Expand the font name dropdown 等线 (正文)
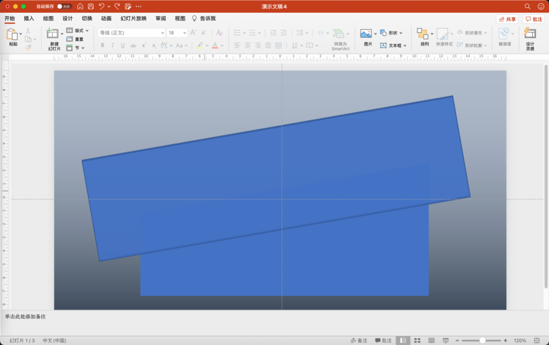This screenshot has height=345, width=549. pos(131,33)
